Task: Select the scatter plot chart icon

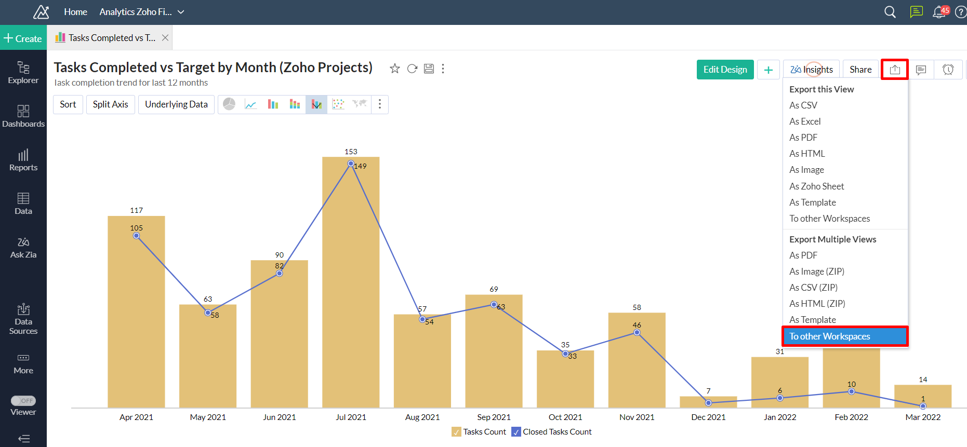Action: (338, 104)
